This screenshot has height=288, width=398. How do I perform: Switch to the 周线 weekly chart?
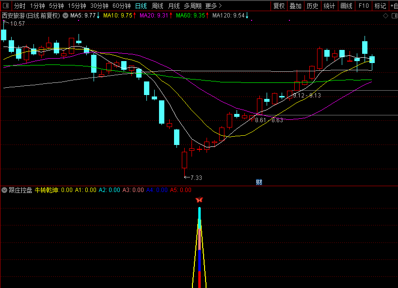(x=158, y=6)
